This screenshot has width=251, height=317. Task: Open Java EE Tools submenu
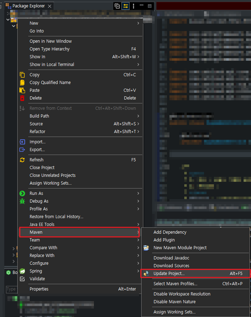point(80,225)
